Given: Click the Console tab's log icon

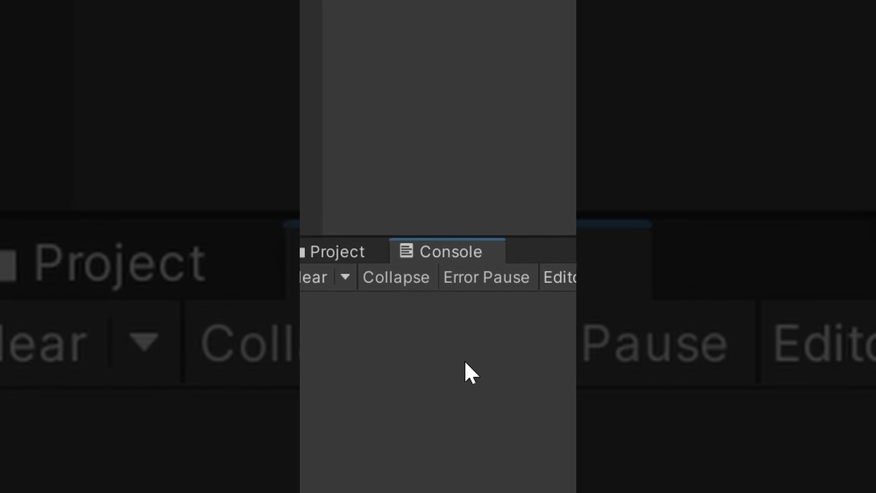Looking at the screenshot, I should pyautogui.click(x=406, y=251).
